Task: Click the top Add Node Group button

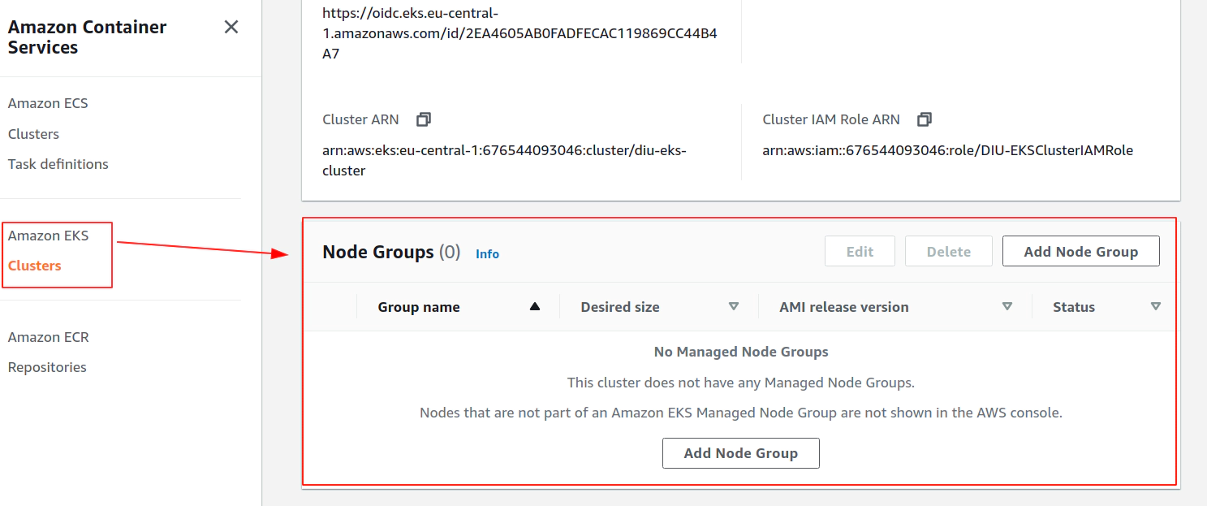Action: [1080, 251]
